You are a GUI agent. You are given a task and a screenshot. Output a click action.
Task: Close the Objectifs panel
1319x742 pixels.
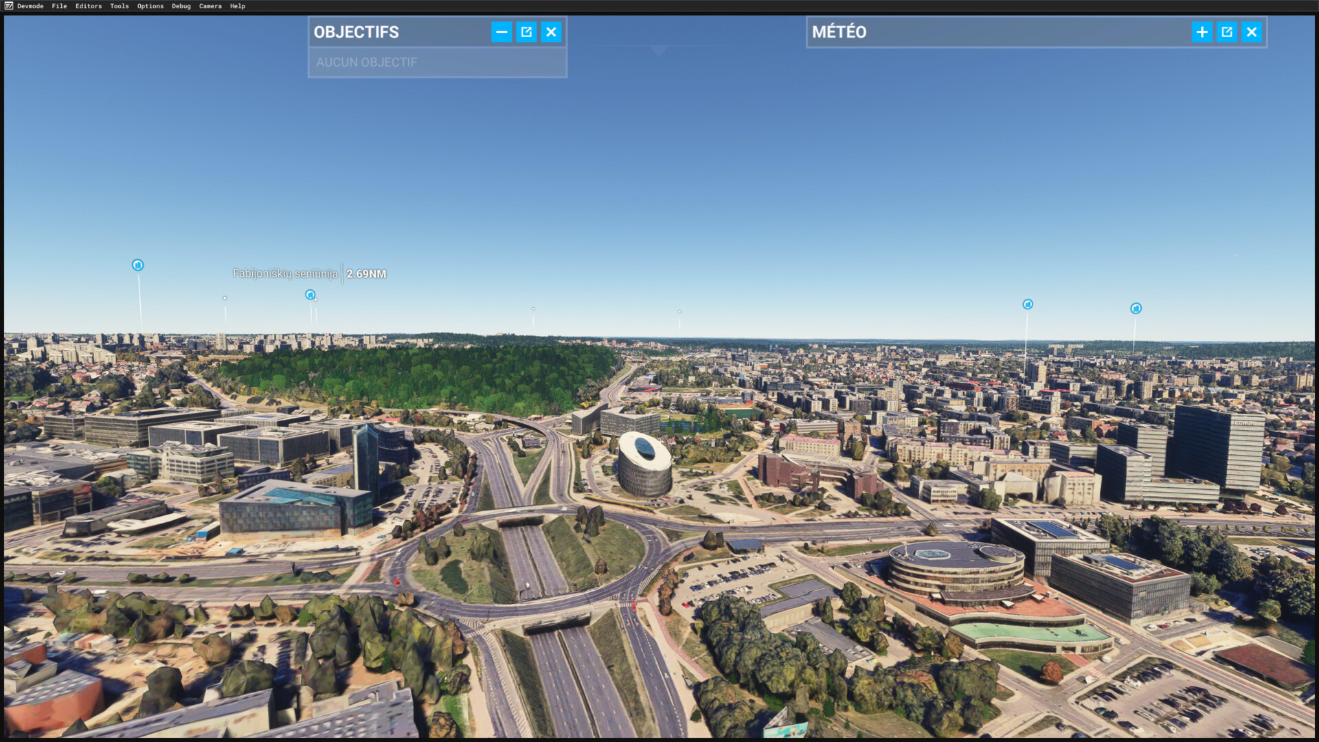tap(551, 32)
